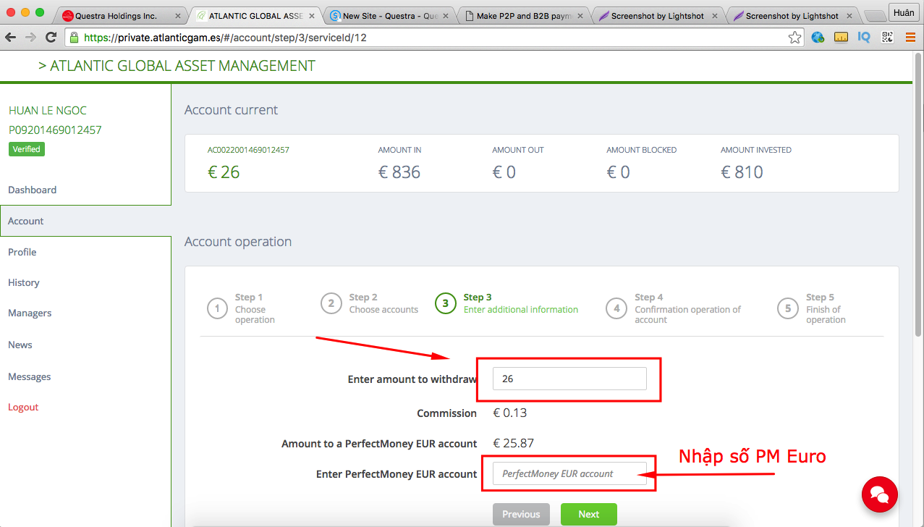The width and height of the screenshot is (924, 527).
Task: Close the Questra Holdings Inc. tab
Action: 178,16
